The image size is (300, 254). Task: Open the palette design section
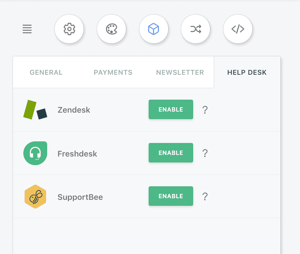(111, 29)
